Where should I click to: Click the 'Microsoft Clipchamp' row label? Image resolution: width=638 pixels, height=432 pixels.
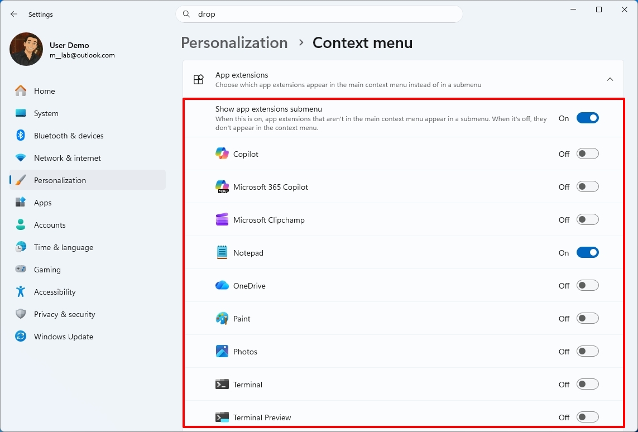[x=269, y=220]
